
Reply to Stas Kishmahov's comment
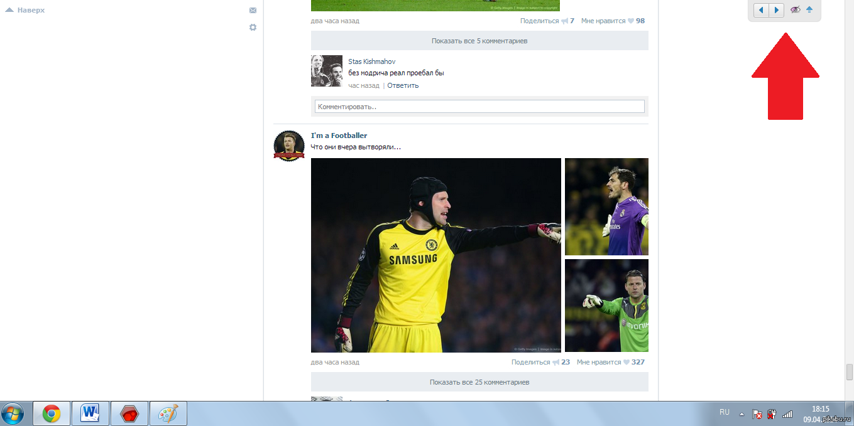pos(403,85)
